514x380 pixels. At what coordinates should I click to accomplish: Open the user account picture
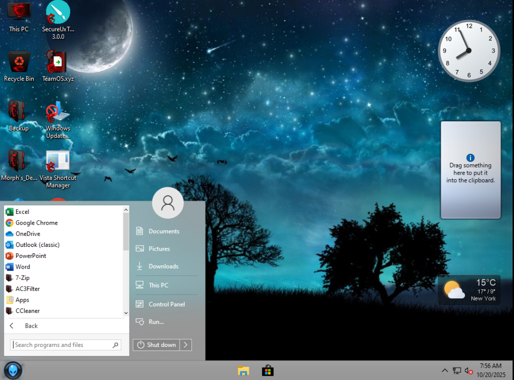(x=168, y=203)
